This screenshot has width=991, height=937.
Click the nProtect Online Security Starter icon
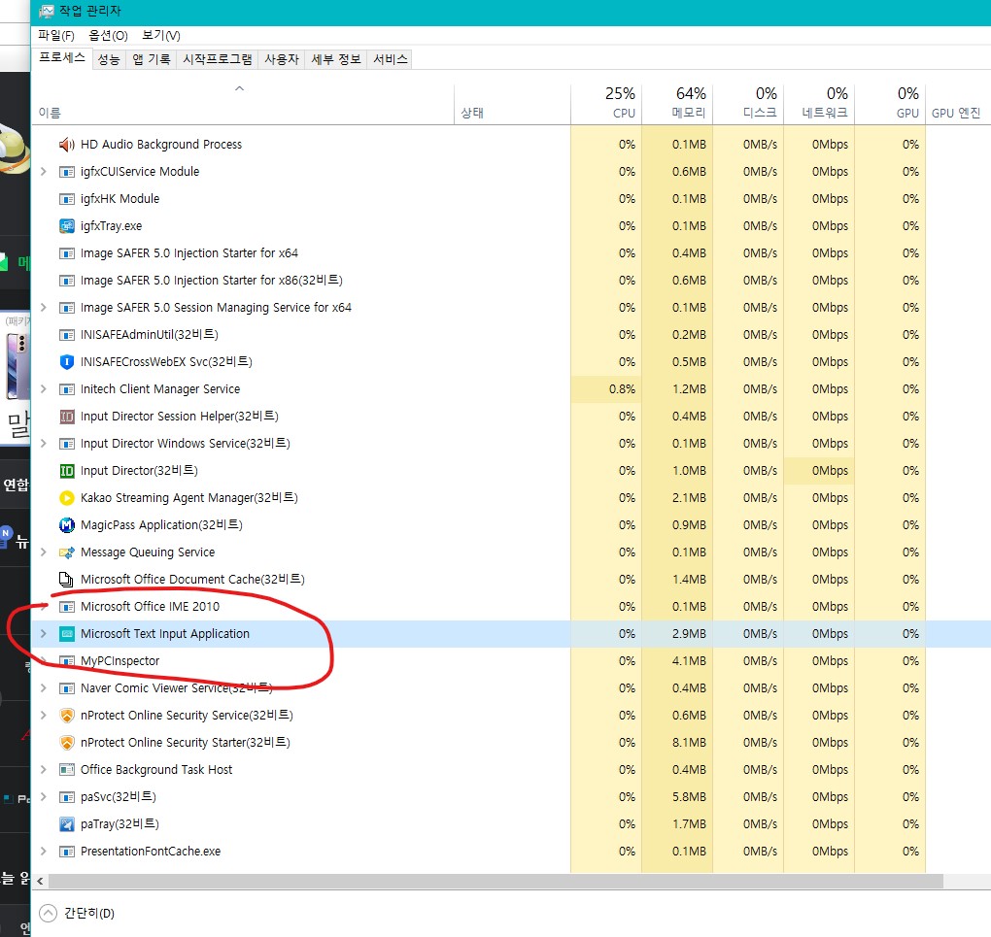pos(66,743)
